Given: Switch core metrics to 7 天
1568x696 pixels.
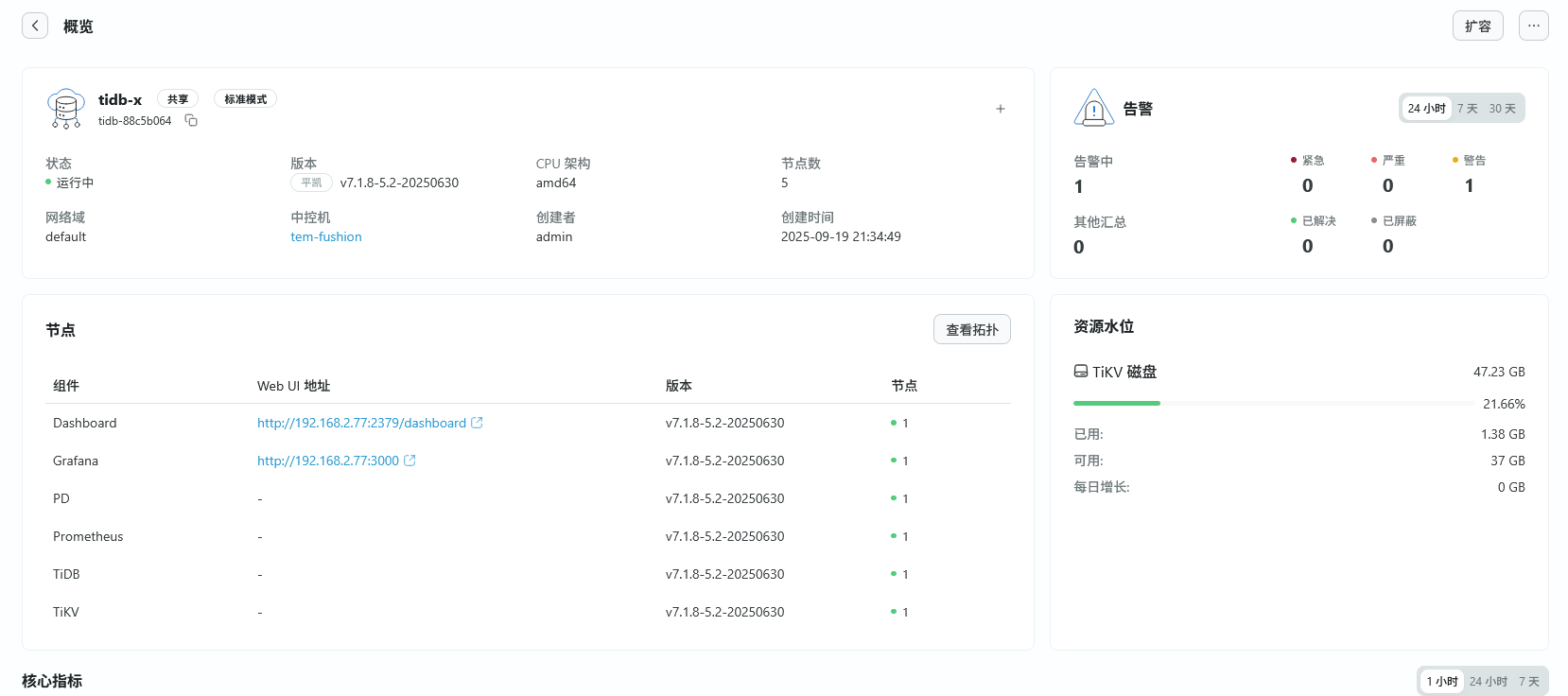Looking at the screenshot, I should coord(1528,681).
